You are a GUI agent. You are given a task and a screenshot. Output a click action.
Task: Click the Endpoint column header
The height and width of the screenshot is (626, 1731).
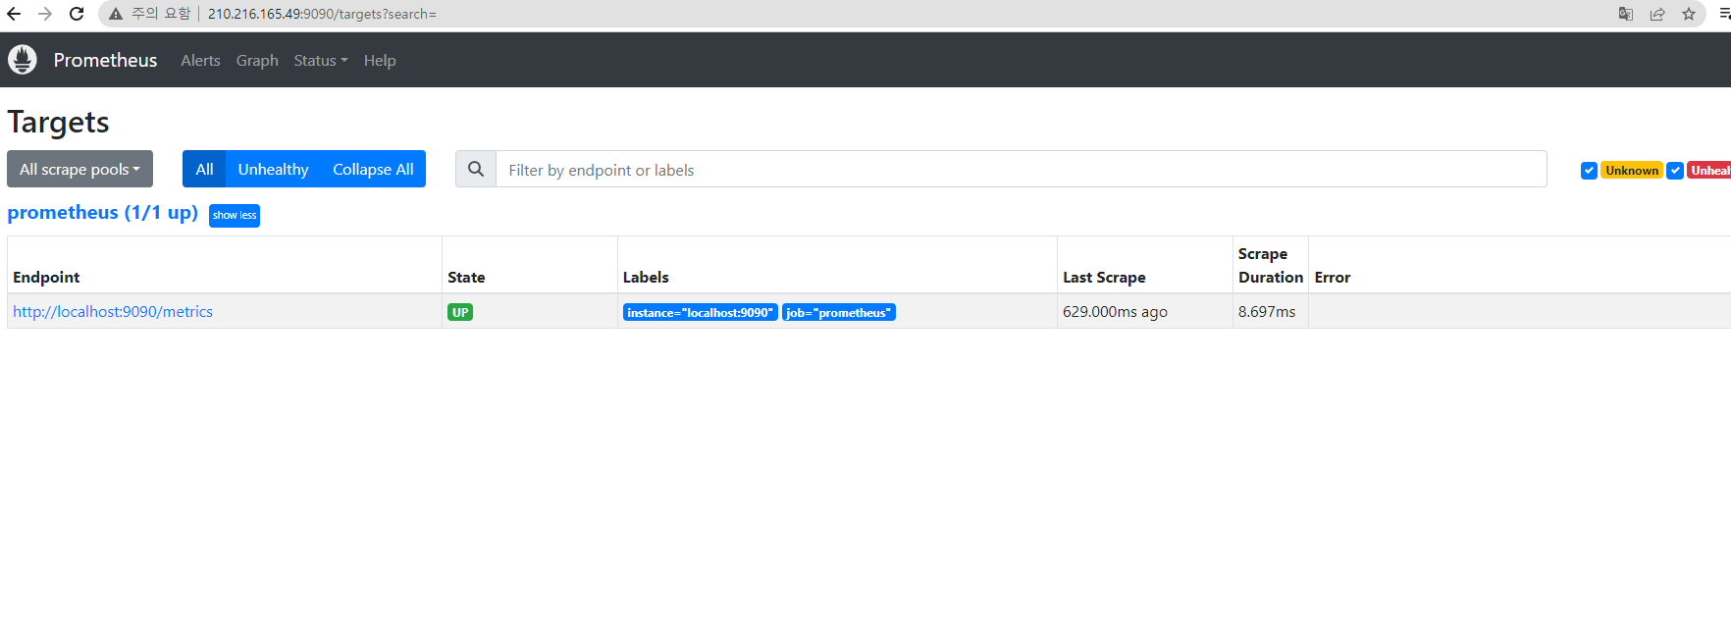click(x=46, y=277)
